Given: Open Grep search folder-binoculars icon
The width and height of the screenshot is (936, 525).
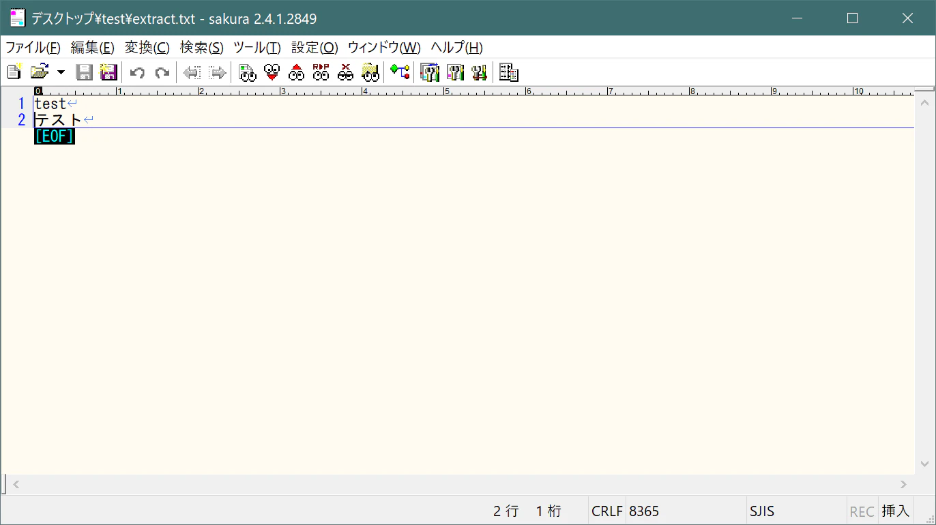Looking at the screenshot, I should pyautogui.click(x=370, y=72).
